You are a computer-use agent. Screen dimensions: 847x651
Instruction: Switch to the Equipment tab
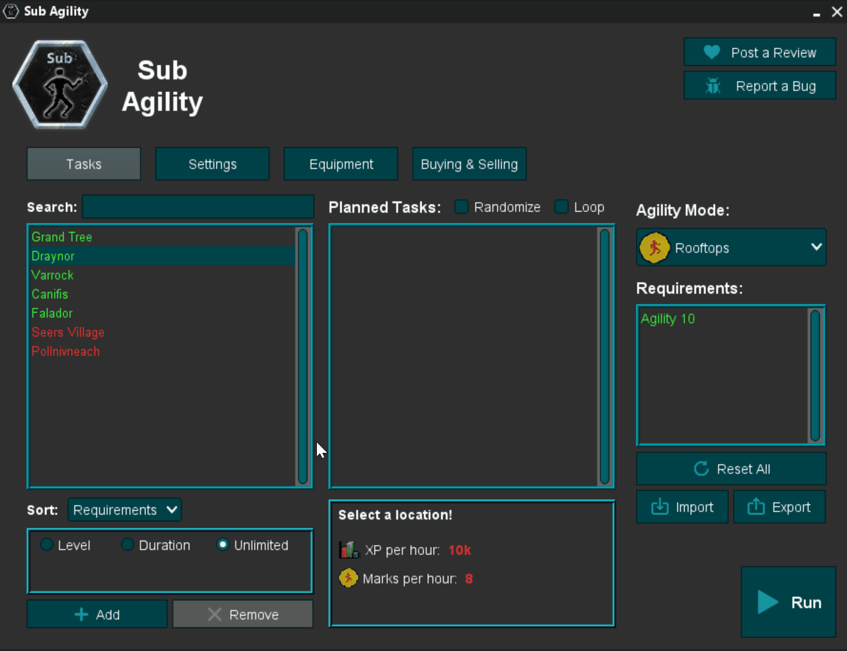(341, 163)
